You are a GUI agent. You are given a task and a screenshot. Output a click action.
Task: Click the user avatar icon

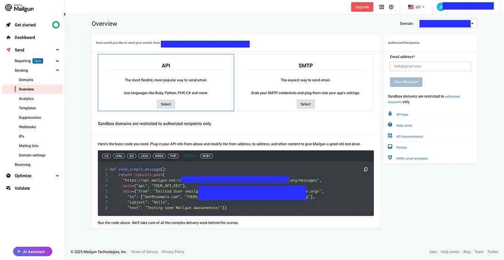pos(440,7)
